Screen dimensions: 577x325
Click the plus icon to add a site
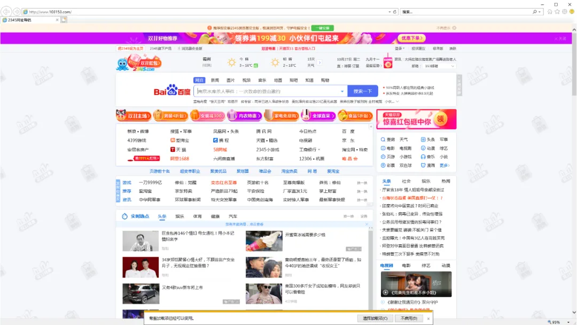(x=371, y=127)
